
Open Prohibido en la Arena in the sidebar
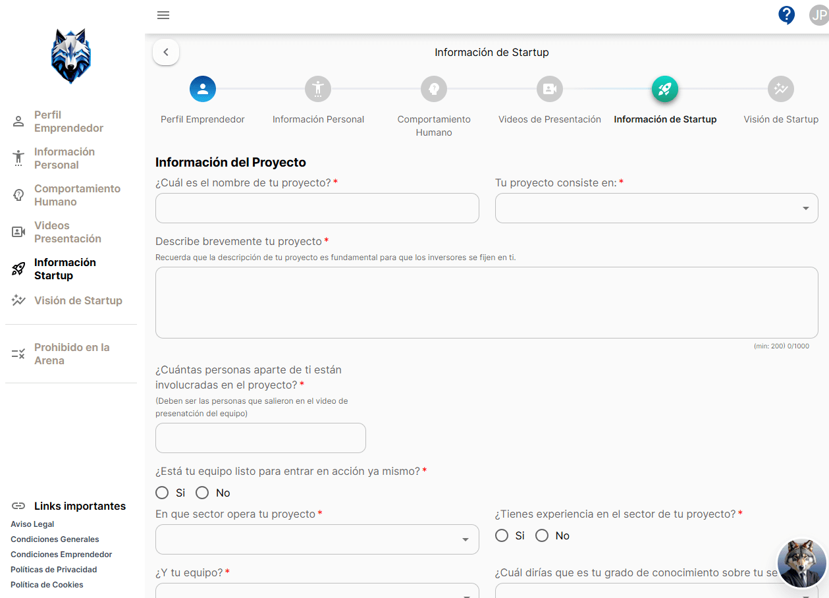72,354
